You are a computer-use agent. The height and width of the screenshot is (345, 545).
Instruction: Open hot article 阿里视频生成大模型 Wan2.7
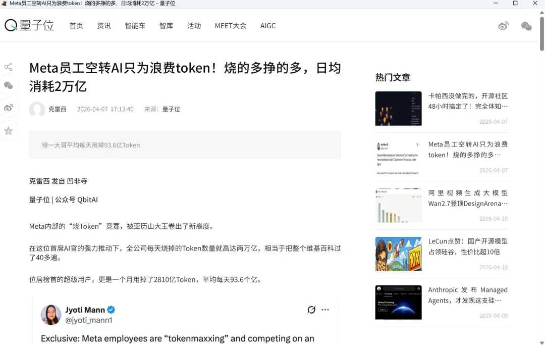468,198
